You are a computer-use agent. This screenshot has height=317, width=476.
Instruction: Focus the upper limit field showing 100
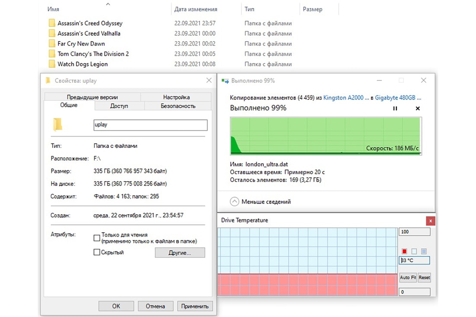point(415,232)
